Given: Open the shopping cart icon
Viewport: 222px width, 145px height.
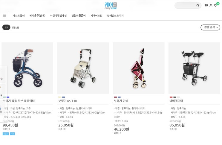Looking at the screenshot, I should click(206, 5).
